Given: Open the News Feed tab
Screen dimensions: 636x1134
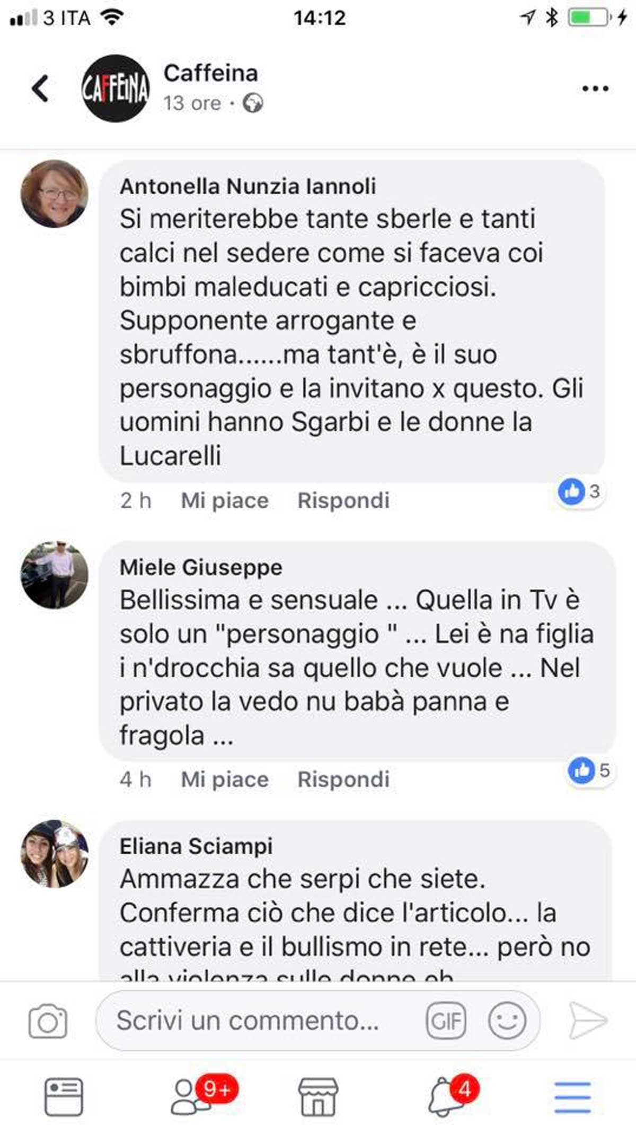Looking at the screenshot, I should [x=64, y=1097].
